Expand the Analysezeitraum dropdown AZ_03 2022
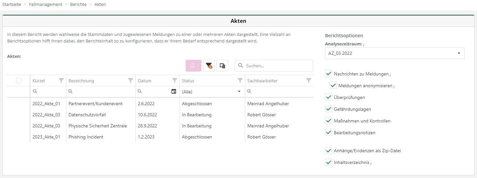Viewport: 477px width, 178px height. [x=395, y=53]
